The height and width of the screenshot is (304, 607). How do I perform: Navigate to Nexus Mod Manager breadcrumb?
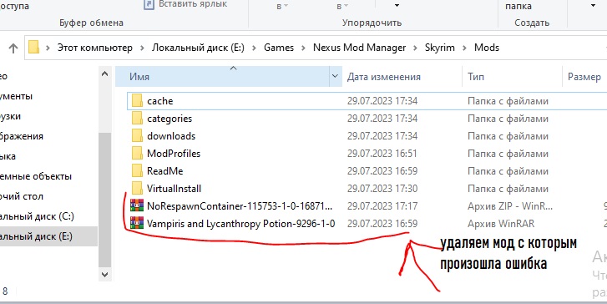pyautogui.click(x=359, y=48)
